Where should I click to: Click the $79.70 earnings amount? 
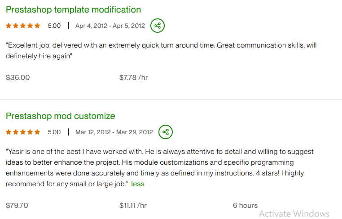point(17,205)
